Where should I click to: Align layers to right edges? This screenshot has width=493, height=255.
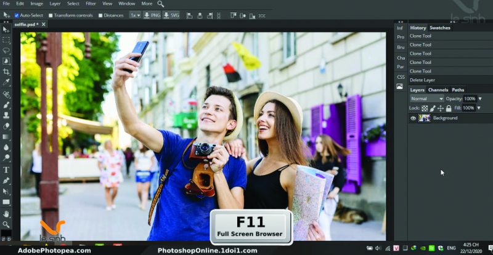pyautogui.click(x=210, y=15)
